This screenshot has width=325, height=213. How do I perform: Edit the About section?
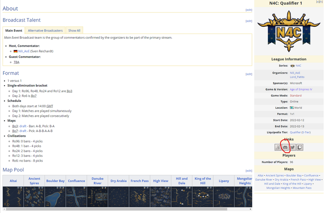pos(249,10)
